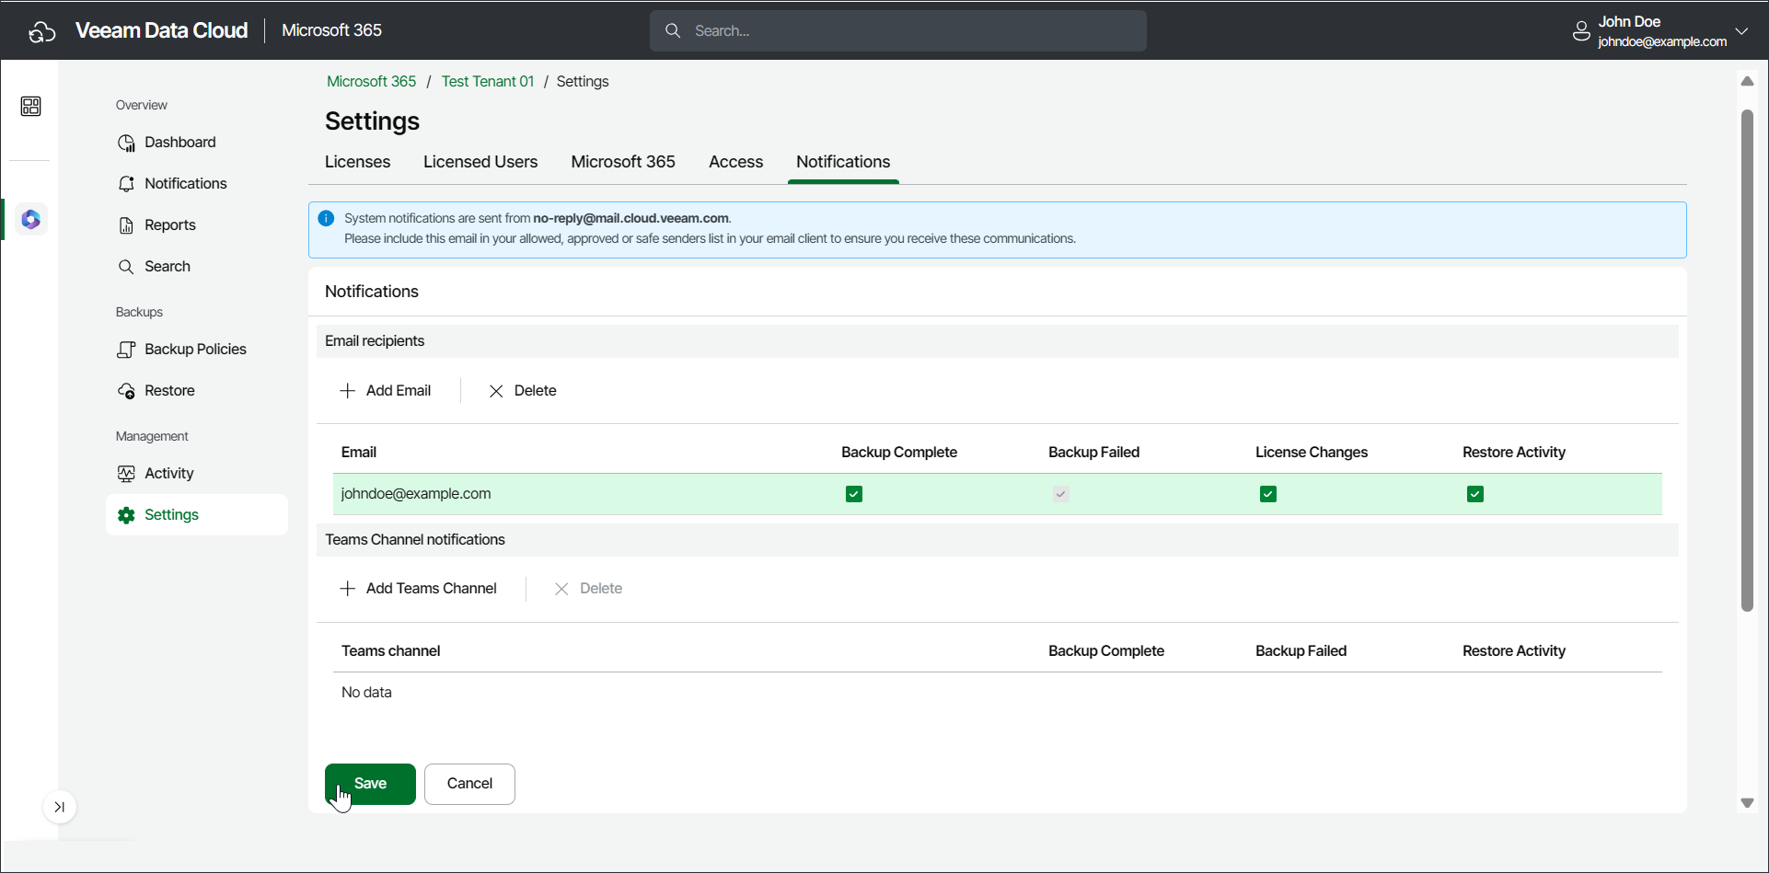
Task: Toggle Backup Failed checkbox for johndoe@example.com
Action: [x=1061, y=494]
